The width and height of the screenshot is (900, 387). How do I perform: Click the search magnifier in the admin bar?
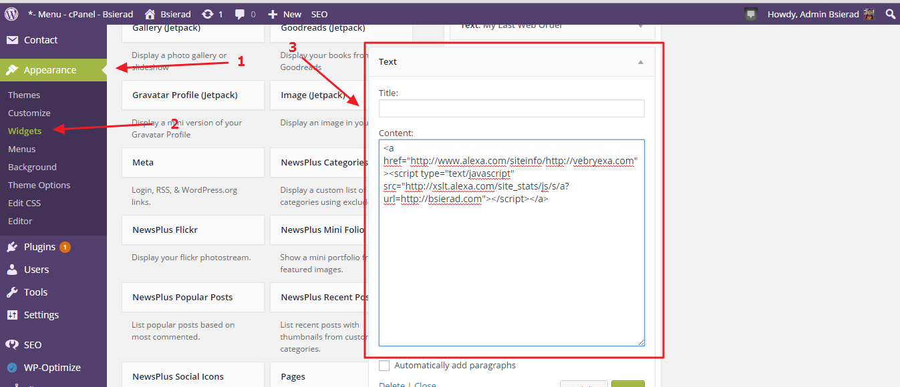[x=890, y=13]
